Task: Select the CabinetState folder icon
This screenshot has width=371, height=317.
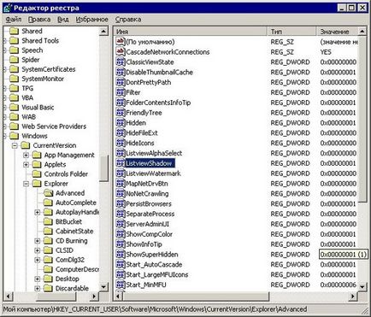Action: click(x=48, y=232)
